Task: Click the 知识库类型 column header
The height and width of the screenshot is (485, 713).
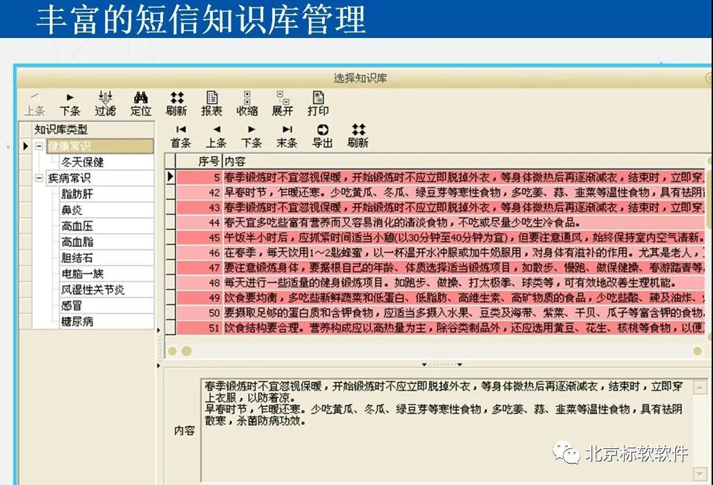Action: tap(93, 130)
